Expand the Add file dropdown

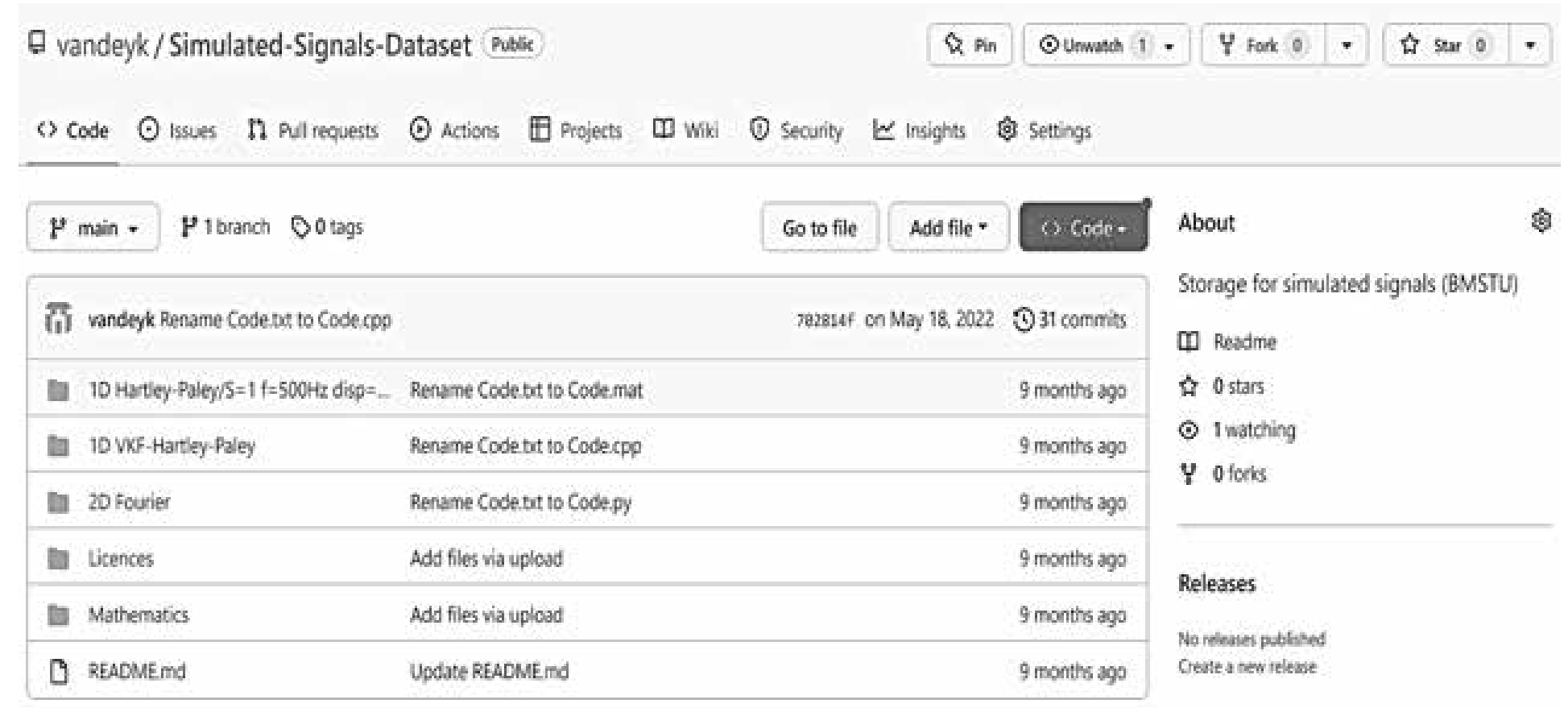point(948,228)
